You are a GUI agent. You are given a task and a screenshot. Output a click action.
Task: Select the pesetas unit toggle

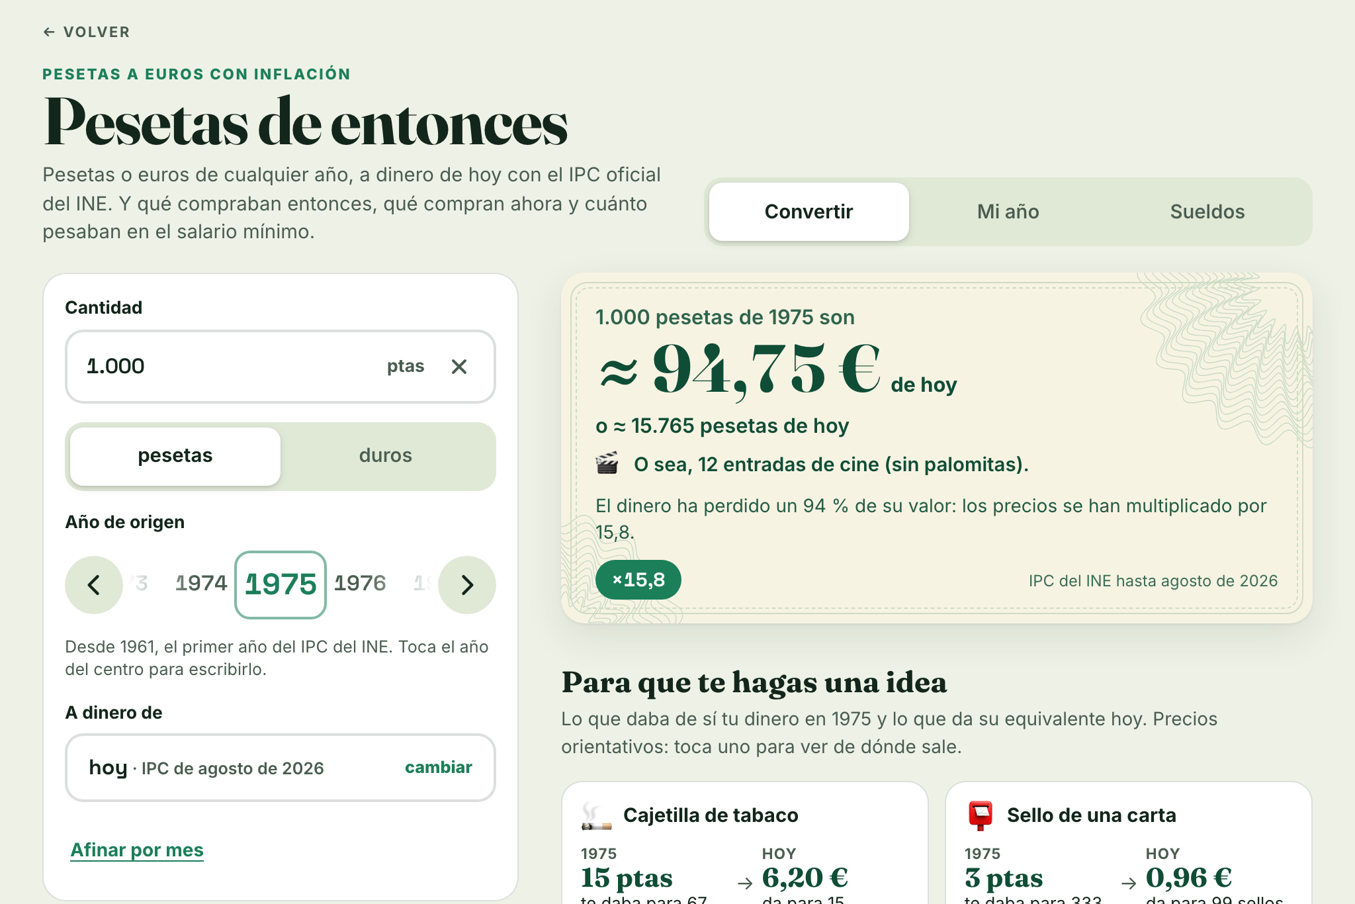(175, 456)
